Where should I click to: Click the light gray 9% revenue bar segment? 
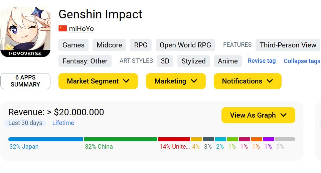point(285,139)
